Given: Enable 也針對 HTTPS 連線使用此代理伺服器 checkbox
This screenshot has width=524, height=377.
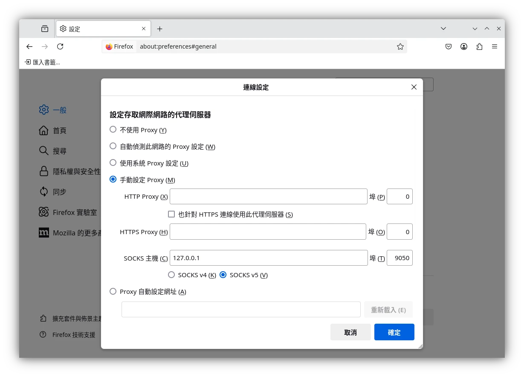Looking at the screenshot, I should pos(171,215).
